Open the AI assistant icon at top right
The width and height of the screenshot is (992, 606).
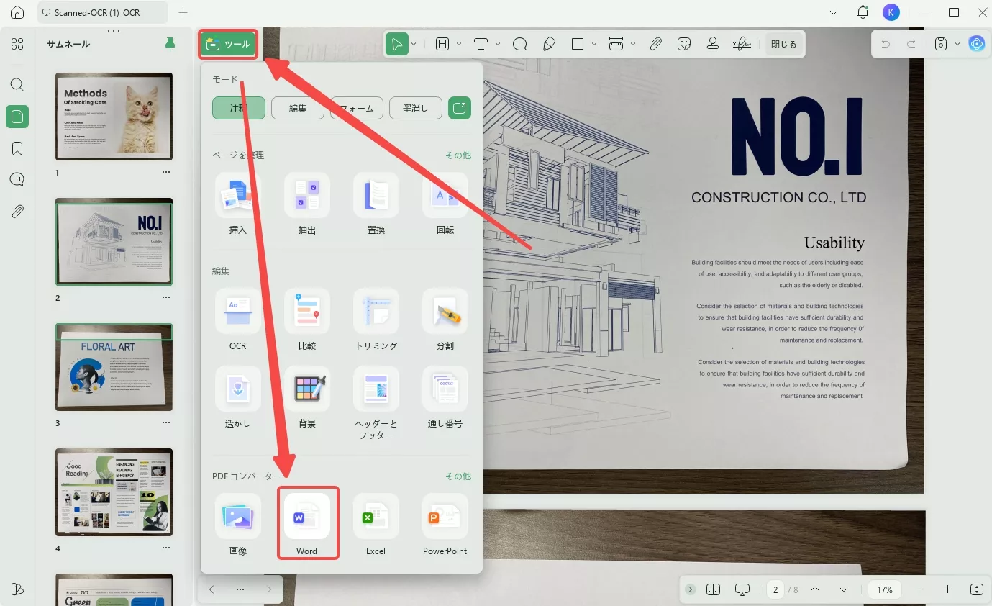(976, 45)
